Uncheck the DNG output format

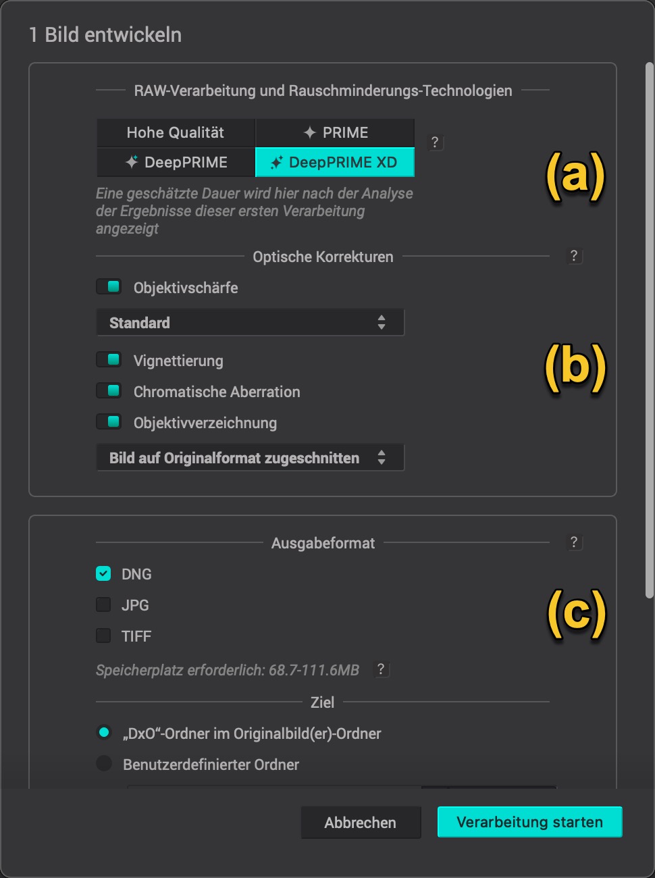(x=103, y=574)
